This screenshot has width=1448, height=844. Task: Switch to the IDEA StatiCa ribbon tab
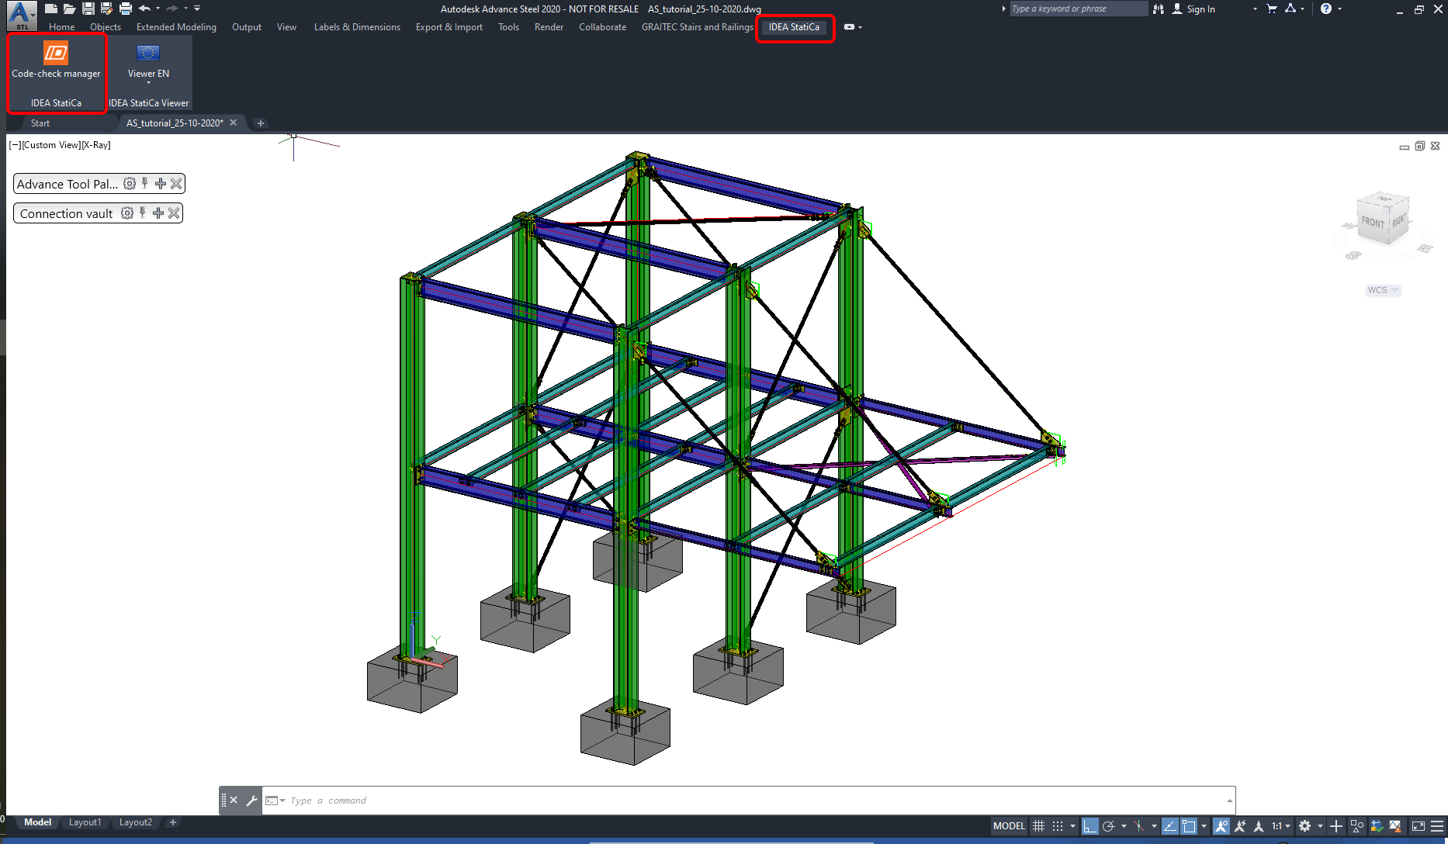coord(795,27)
